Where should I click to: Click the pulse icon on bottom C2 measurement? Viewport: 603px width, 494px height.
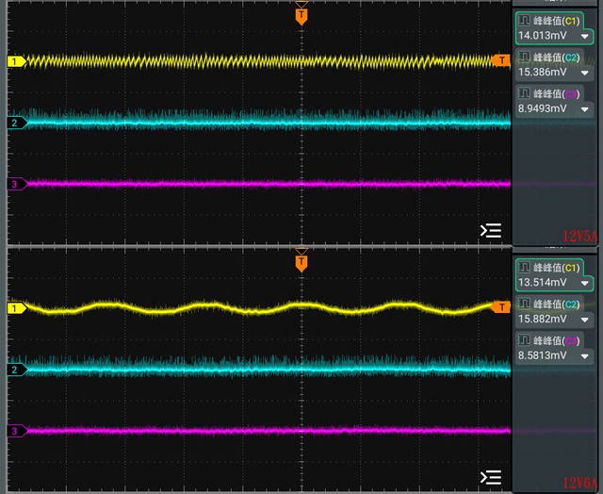pos(524,304)
